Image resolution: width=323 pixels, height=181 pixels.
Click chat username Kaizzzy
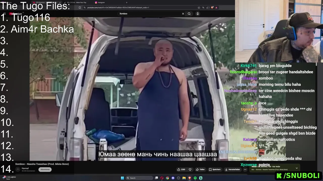pyautogui.click(x=250, y=140)
